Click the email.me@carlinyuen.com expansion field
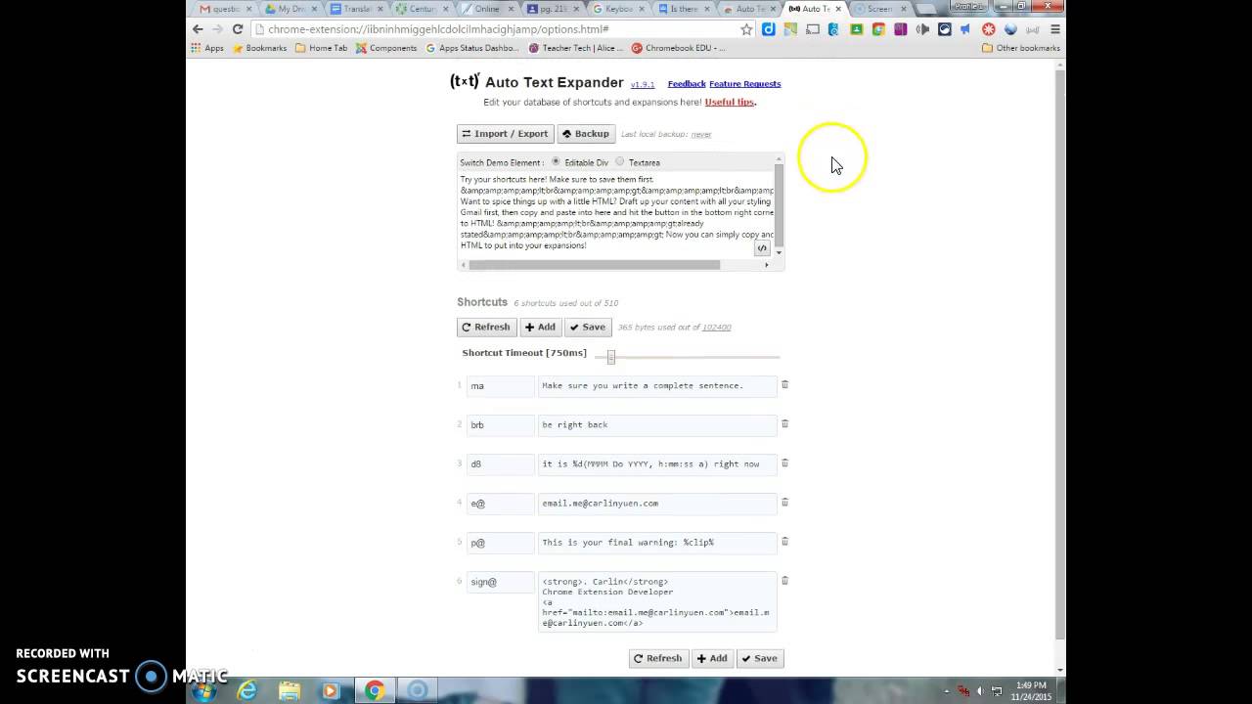 coord(657,503)
